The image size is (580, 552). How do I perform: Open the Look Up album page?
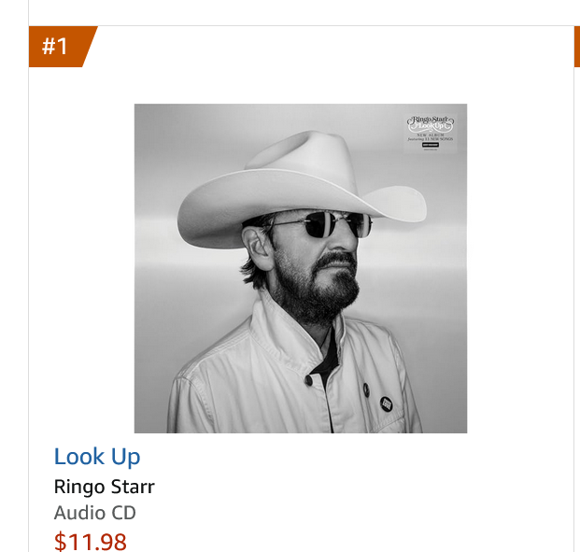pyautogui.click(x=97, y=457)
